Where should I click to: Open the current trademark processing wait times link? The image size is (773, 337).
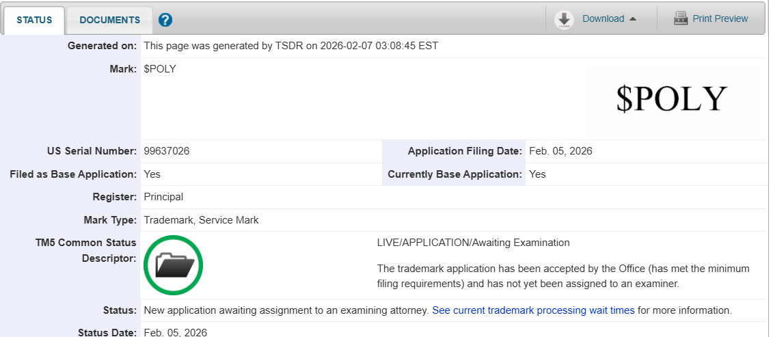[x=533, y=310]
